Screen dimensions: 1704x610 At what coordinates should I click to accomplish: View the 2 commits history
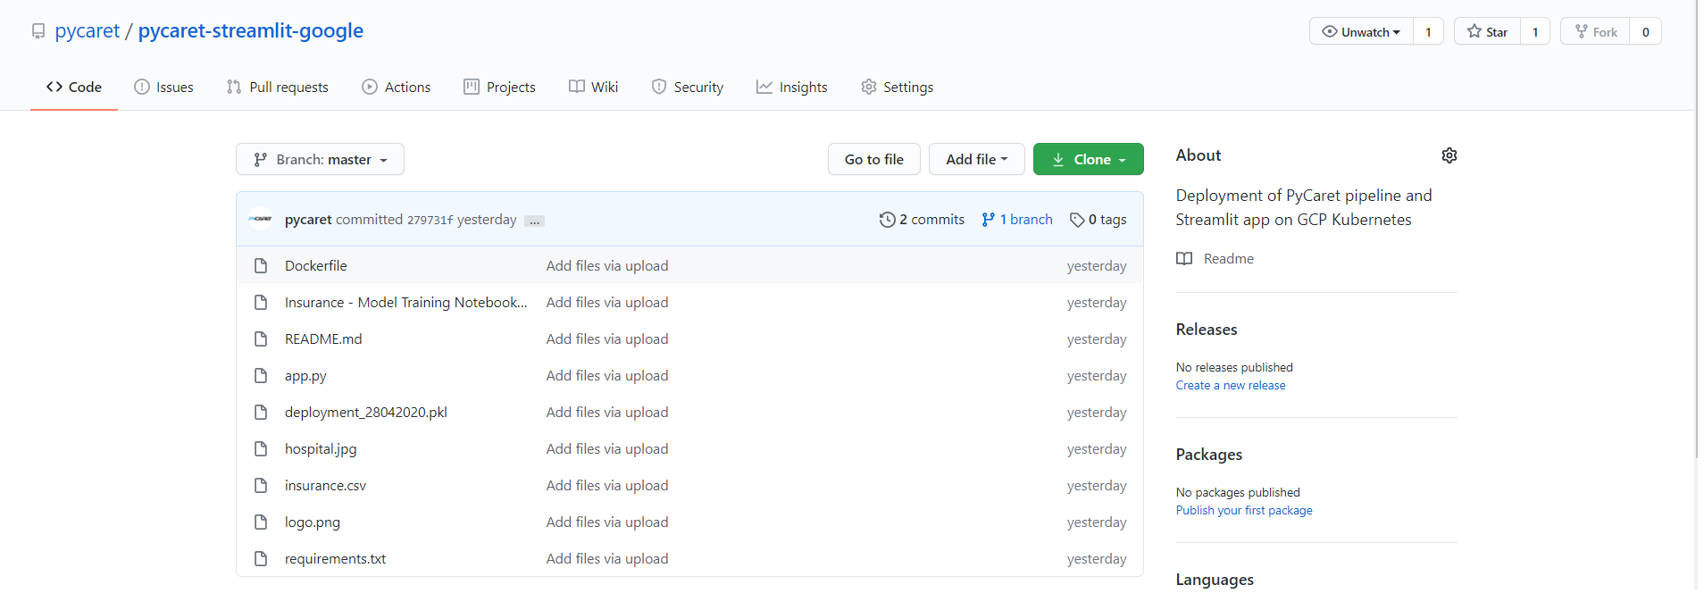pos(922,220)
